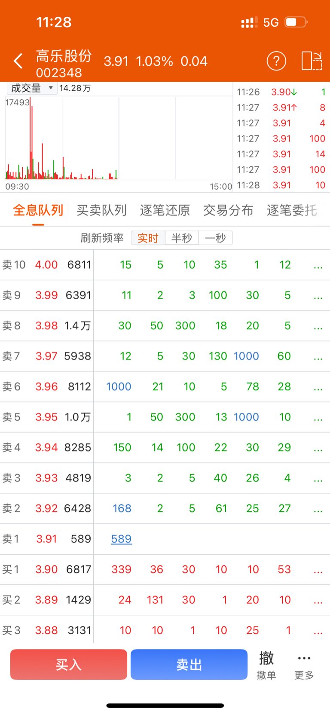This screenshot has height=715, width=330.
Task: Select the 卖2 price 3.92
Action: (x=46, y=509)
